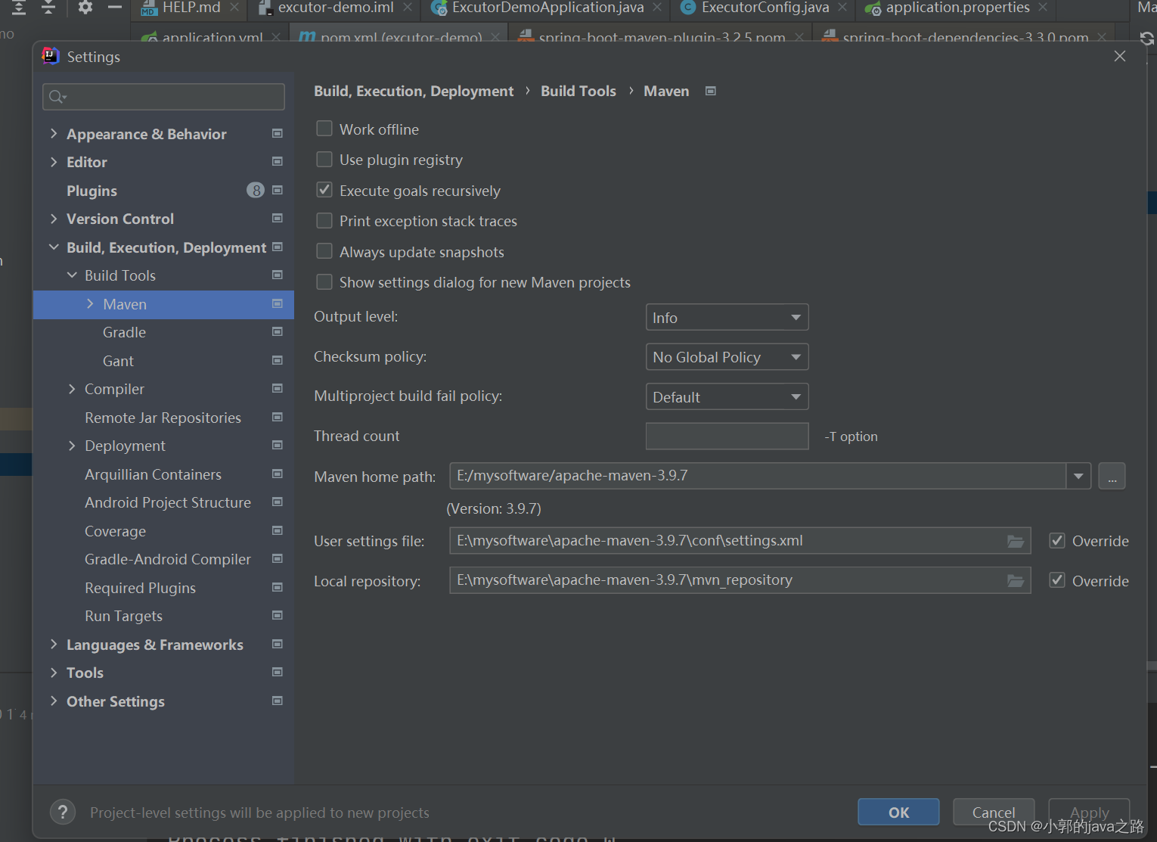Check Show settings dialog for new Maven projects
Viewport: 1157px width, 842px height.
[x=324, y=281]
